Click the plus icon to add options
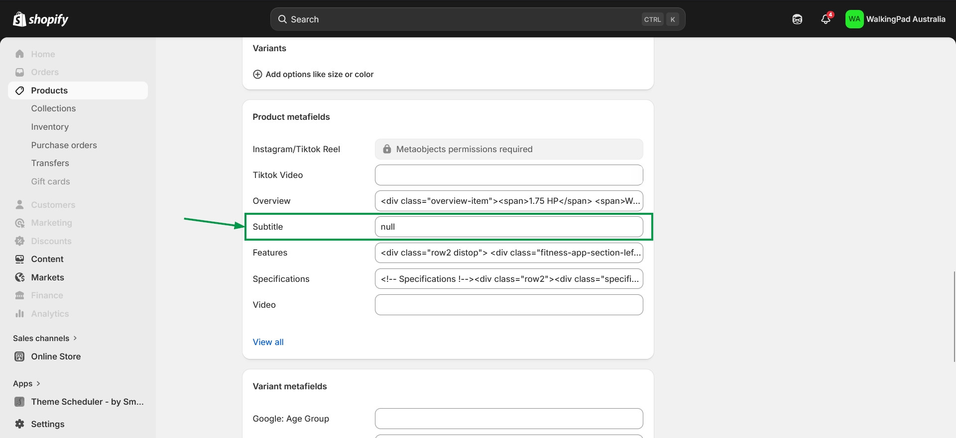 (x=257, y=75)
